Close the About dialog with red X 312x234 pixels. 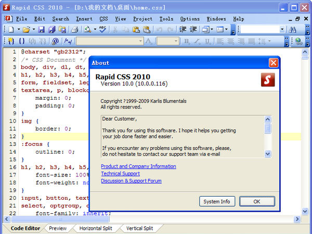(274, 63)
